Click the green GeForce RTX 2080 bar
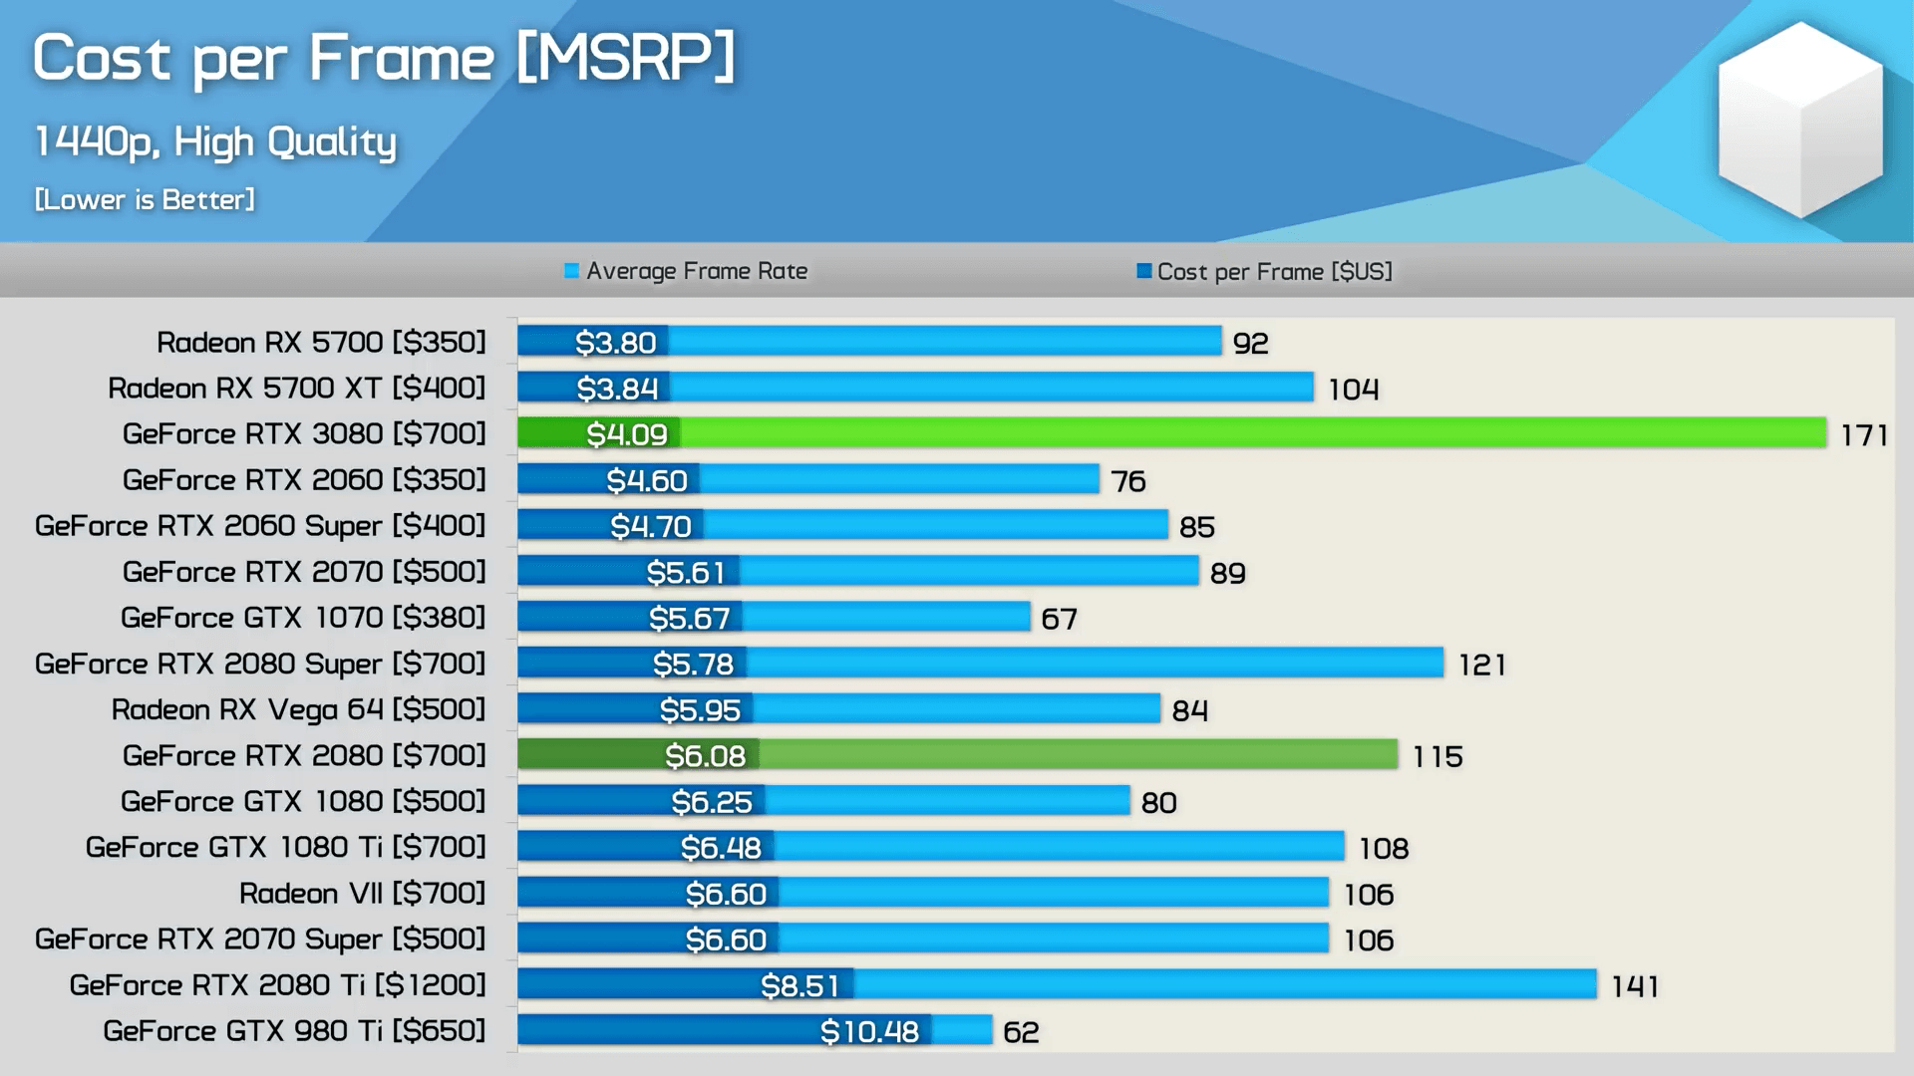Image resolution: width=1914 pixels, height=1076 pixels. pos(1077,755)
